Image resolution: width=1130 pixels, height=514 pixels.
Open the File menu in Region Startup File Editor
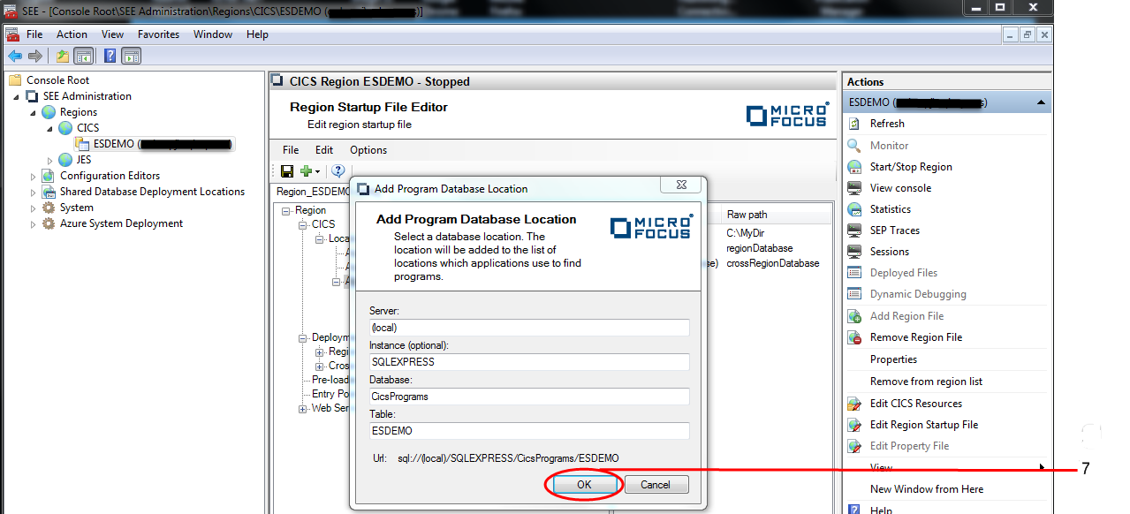point(291,150)
